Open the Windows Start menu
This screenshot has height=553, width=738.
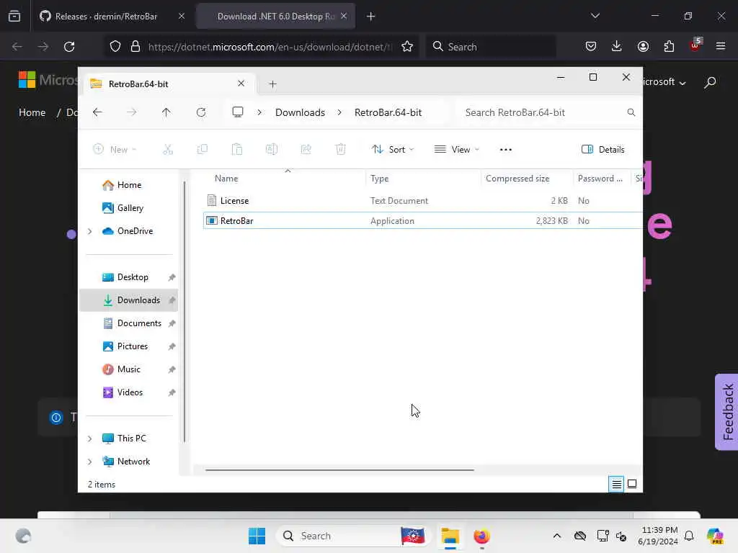click(257, 536)
